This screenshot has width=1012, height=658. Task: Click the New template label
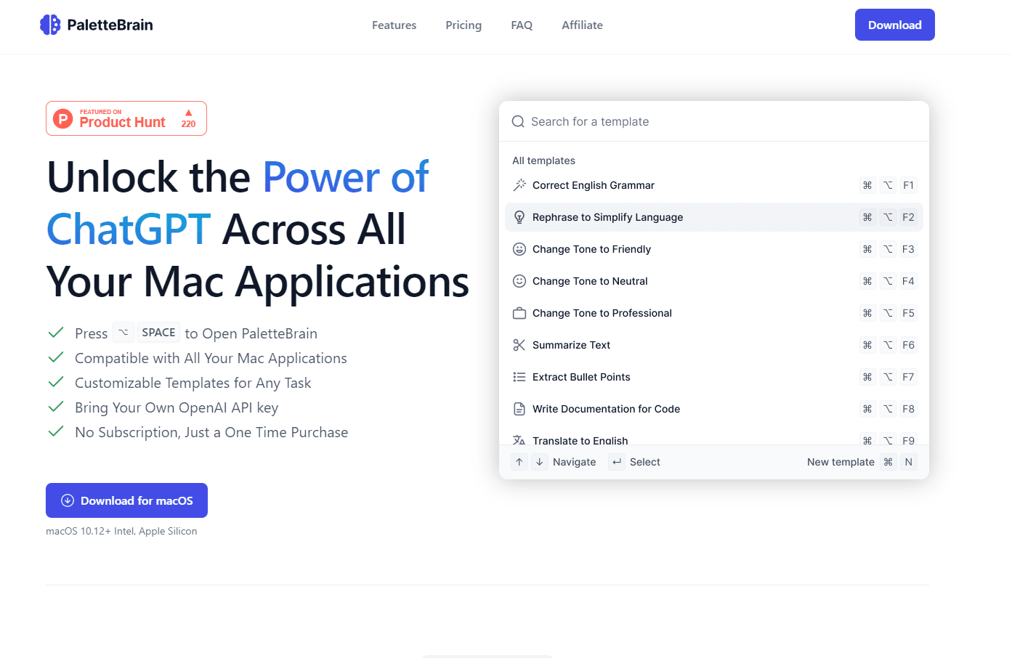tap(841, 462)
